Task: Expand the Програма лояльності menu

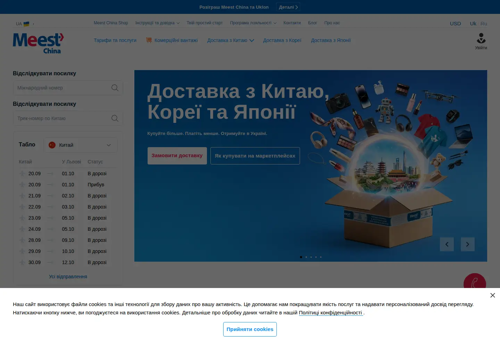Action: tap(253, 23)
